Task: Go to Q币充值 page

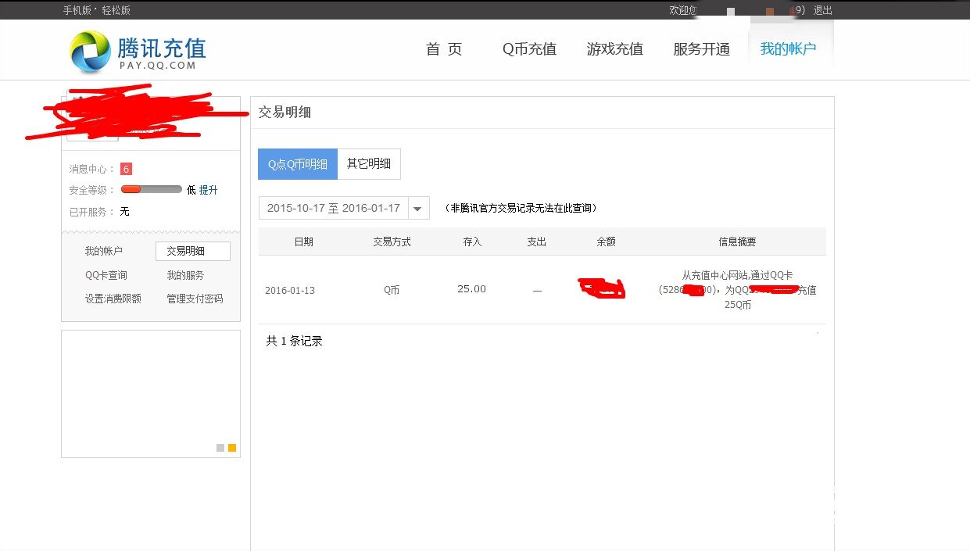Action: [529, 49]
